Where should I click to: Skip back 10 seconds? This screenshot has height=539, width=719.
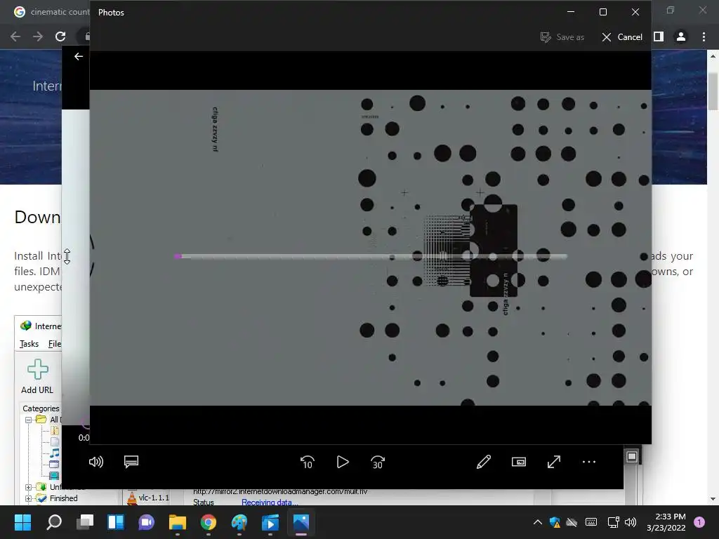pyautogui.click(x=308, y=462)
